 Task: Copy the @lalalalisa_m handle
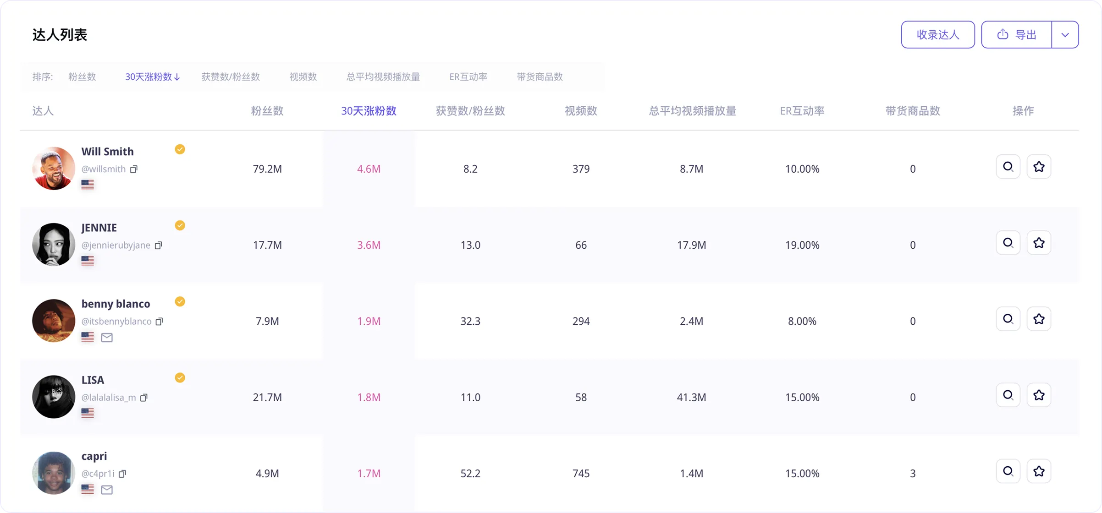pyautogui.click(x=144, y=397)
